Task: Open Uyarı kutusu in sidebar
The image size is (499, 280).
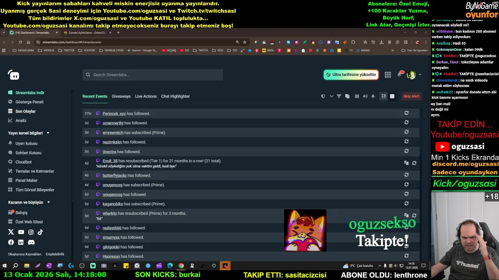Action: click(27, 143)
